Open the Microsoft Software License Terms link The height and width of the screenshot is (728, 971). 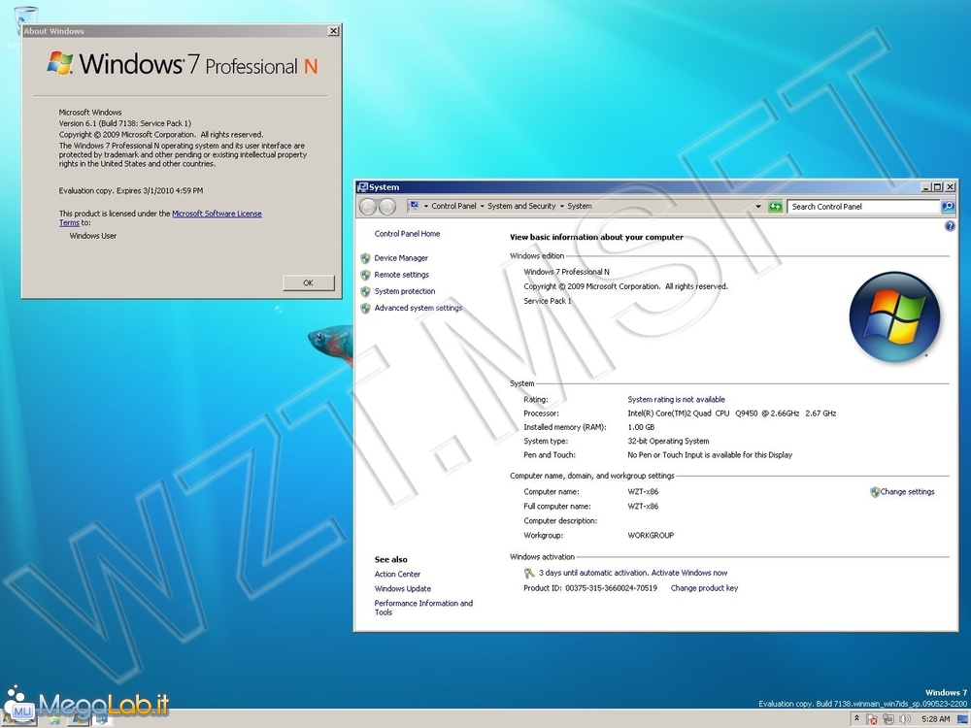coord(217,214)
